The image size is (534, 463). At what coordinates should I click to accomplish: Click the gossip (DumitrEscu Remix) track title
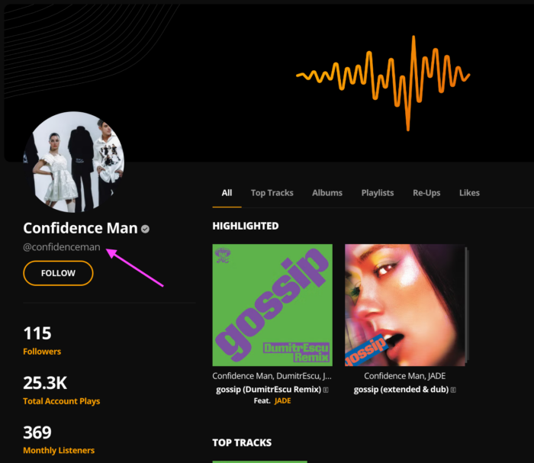(267, 390)
